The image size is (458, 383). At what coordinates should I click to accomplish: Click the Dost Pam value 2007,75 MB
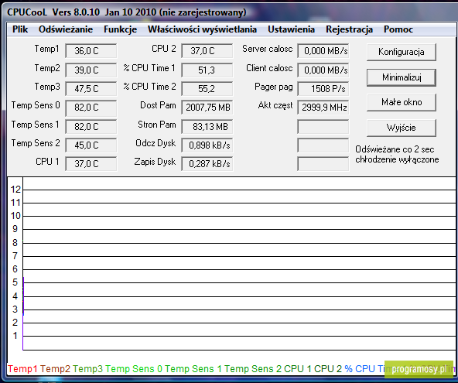pyautogui.click(x=207, y=108)
